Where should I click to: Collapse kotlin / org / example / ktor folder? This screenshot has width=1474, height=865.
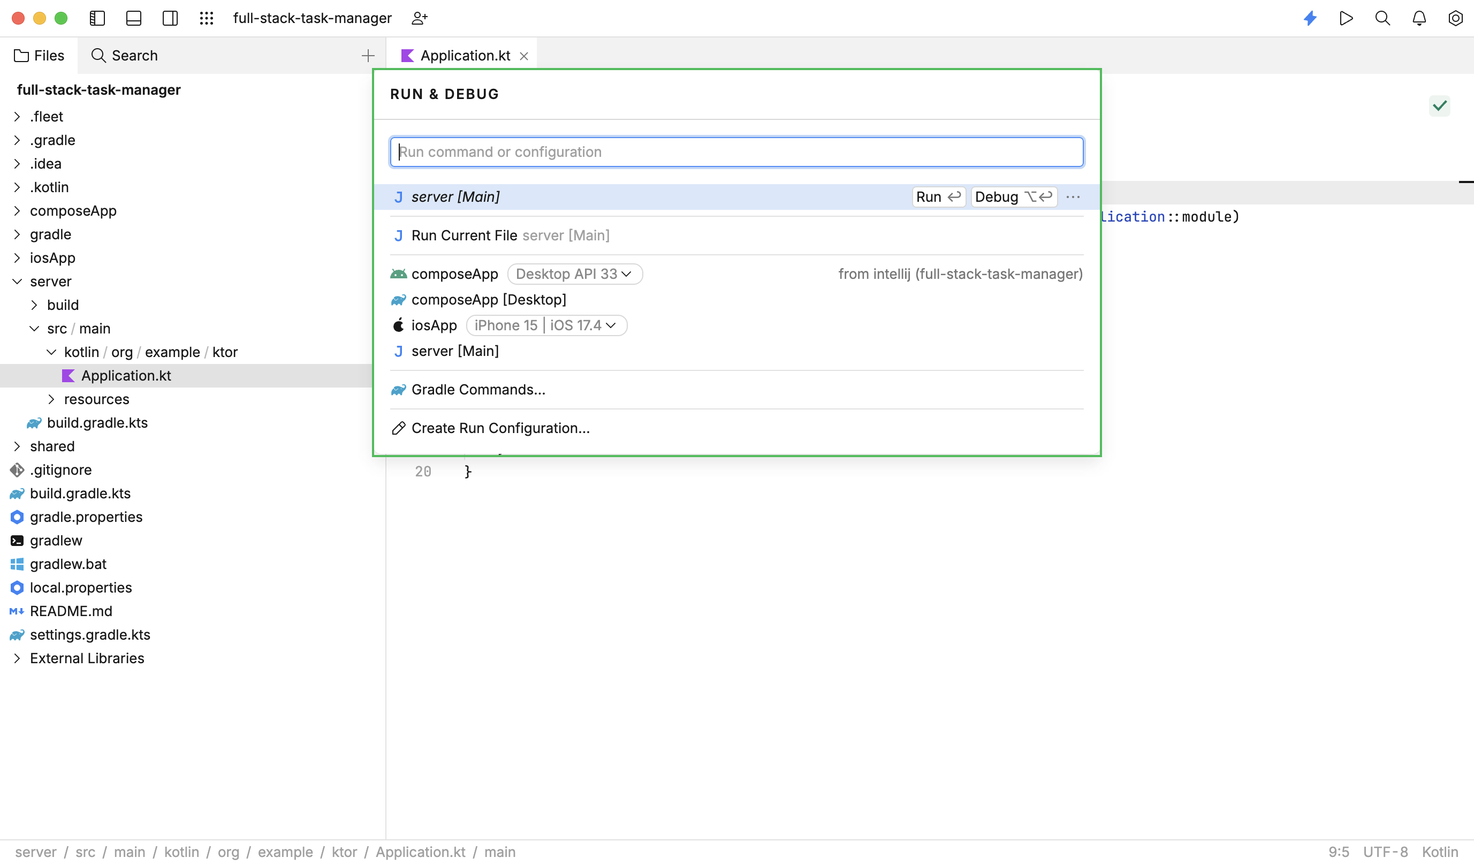(x=51, y=352)
